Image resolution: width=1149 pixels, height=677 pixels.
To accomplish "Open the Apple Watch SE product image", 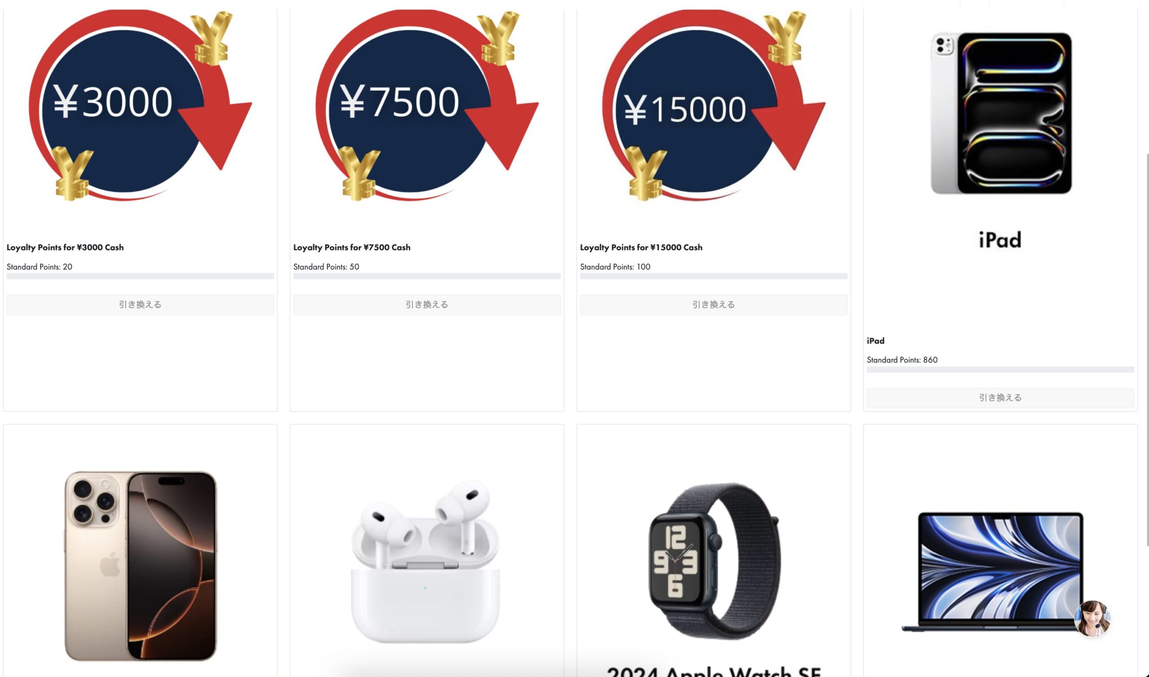I will tap(714, 561).
